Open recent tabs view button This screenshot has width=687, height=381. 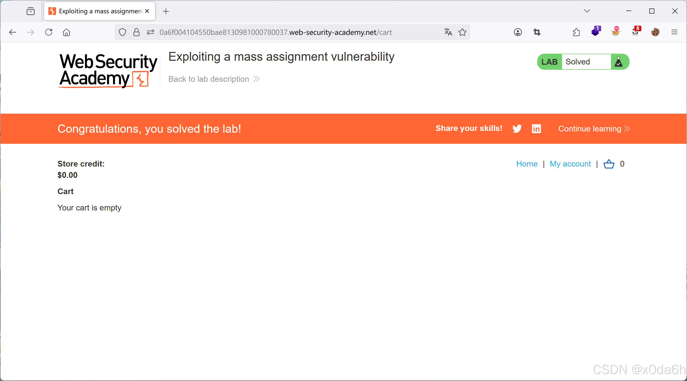31,11
